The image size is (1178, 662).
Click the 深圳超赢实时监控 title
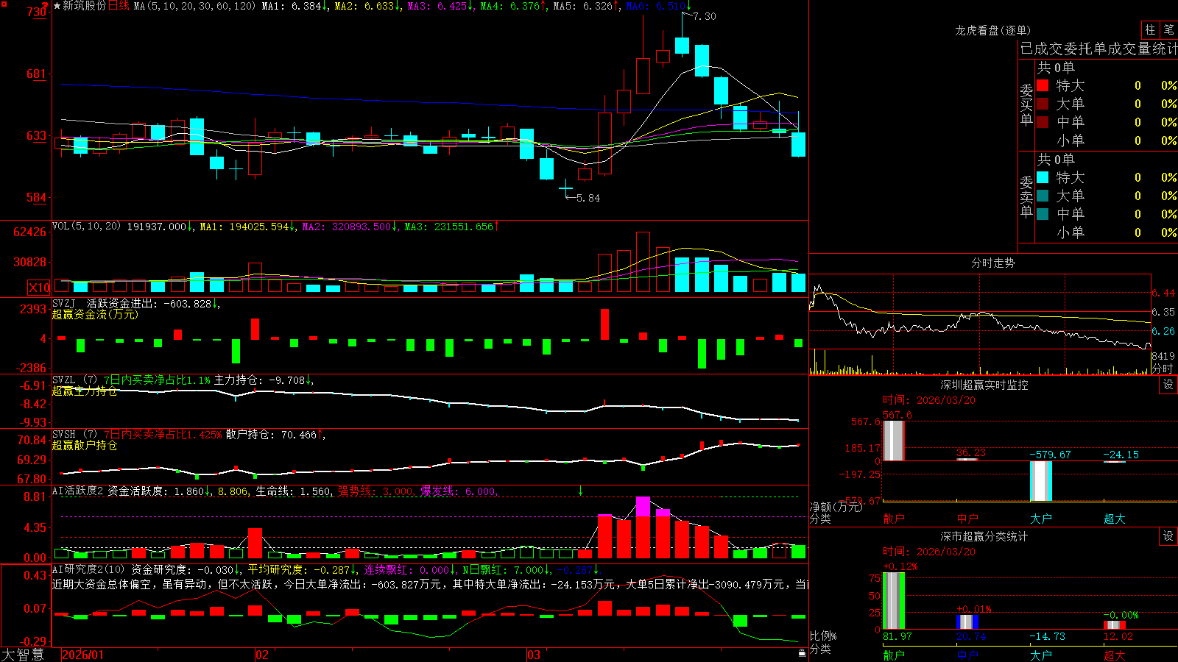coord(984,385)
